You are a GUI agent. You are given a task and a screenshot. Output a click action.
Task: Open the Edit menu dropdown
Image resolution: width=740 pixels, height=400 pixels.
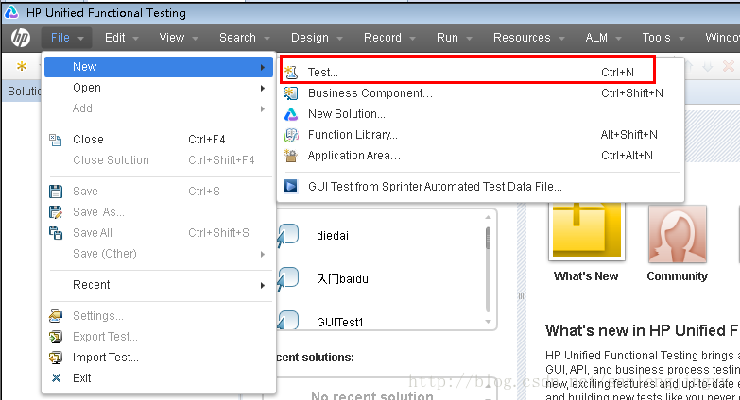122,38
